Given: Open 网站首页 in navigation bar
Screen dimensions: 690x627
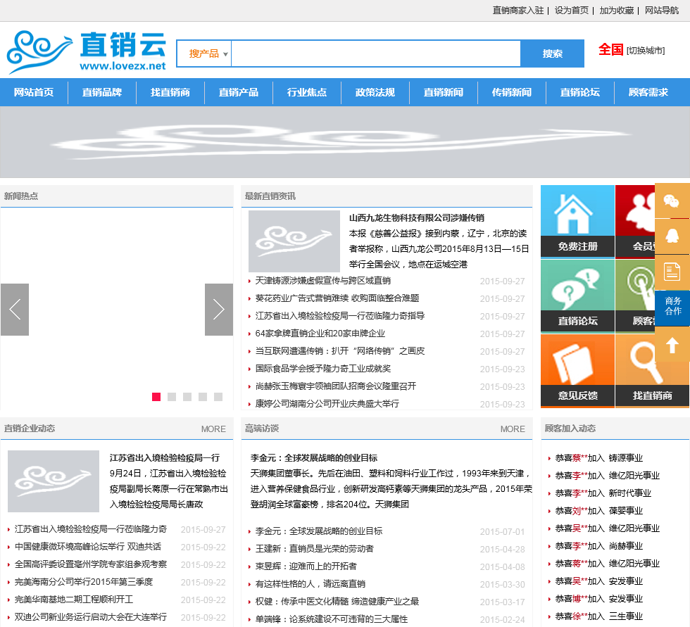Looking at the screenshot, I should click(34, 92).
